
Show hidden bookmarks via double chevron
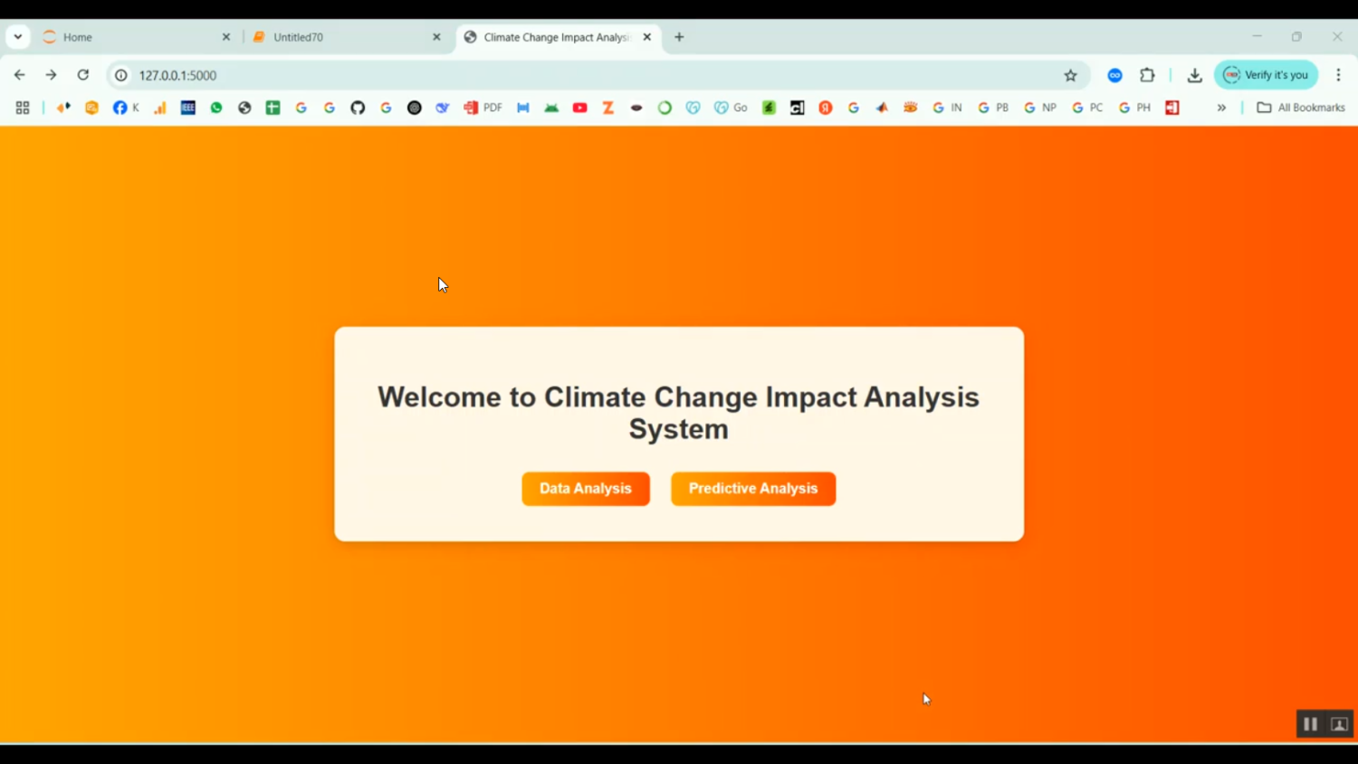pyautogui.click(x=1221, y=108)
